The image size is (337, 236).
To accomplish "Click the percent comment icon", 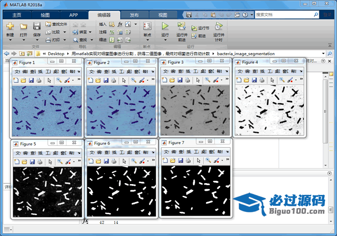I will pyautogui.click(x=112, y=32).
